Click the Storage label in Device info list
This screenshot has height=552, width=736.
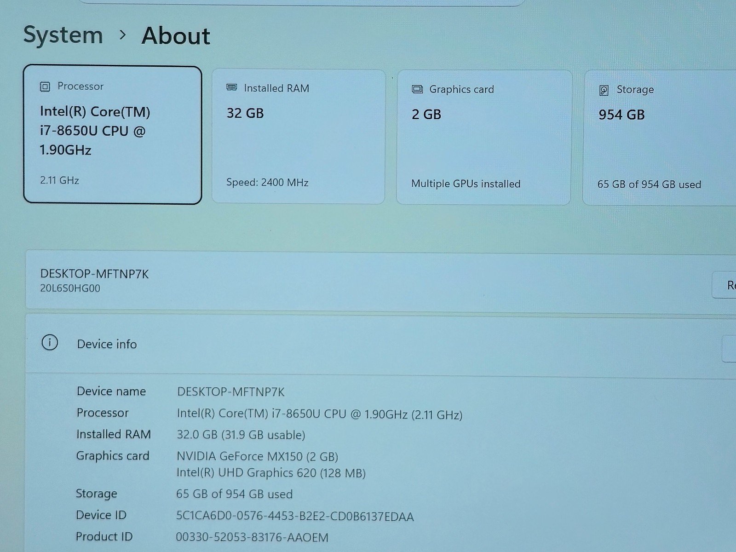pos(97,494)
